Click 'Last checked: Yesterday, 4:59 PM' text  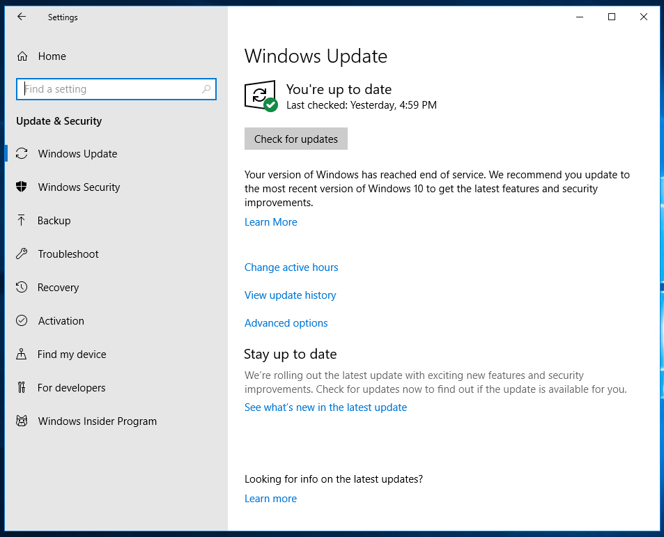coord(361,105)
